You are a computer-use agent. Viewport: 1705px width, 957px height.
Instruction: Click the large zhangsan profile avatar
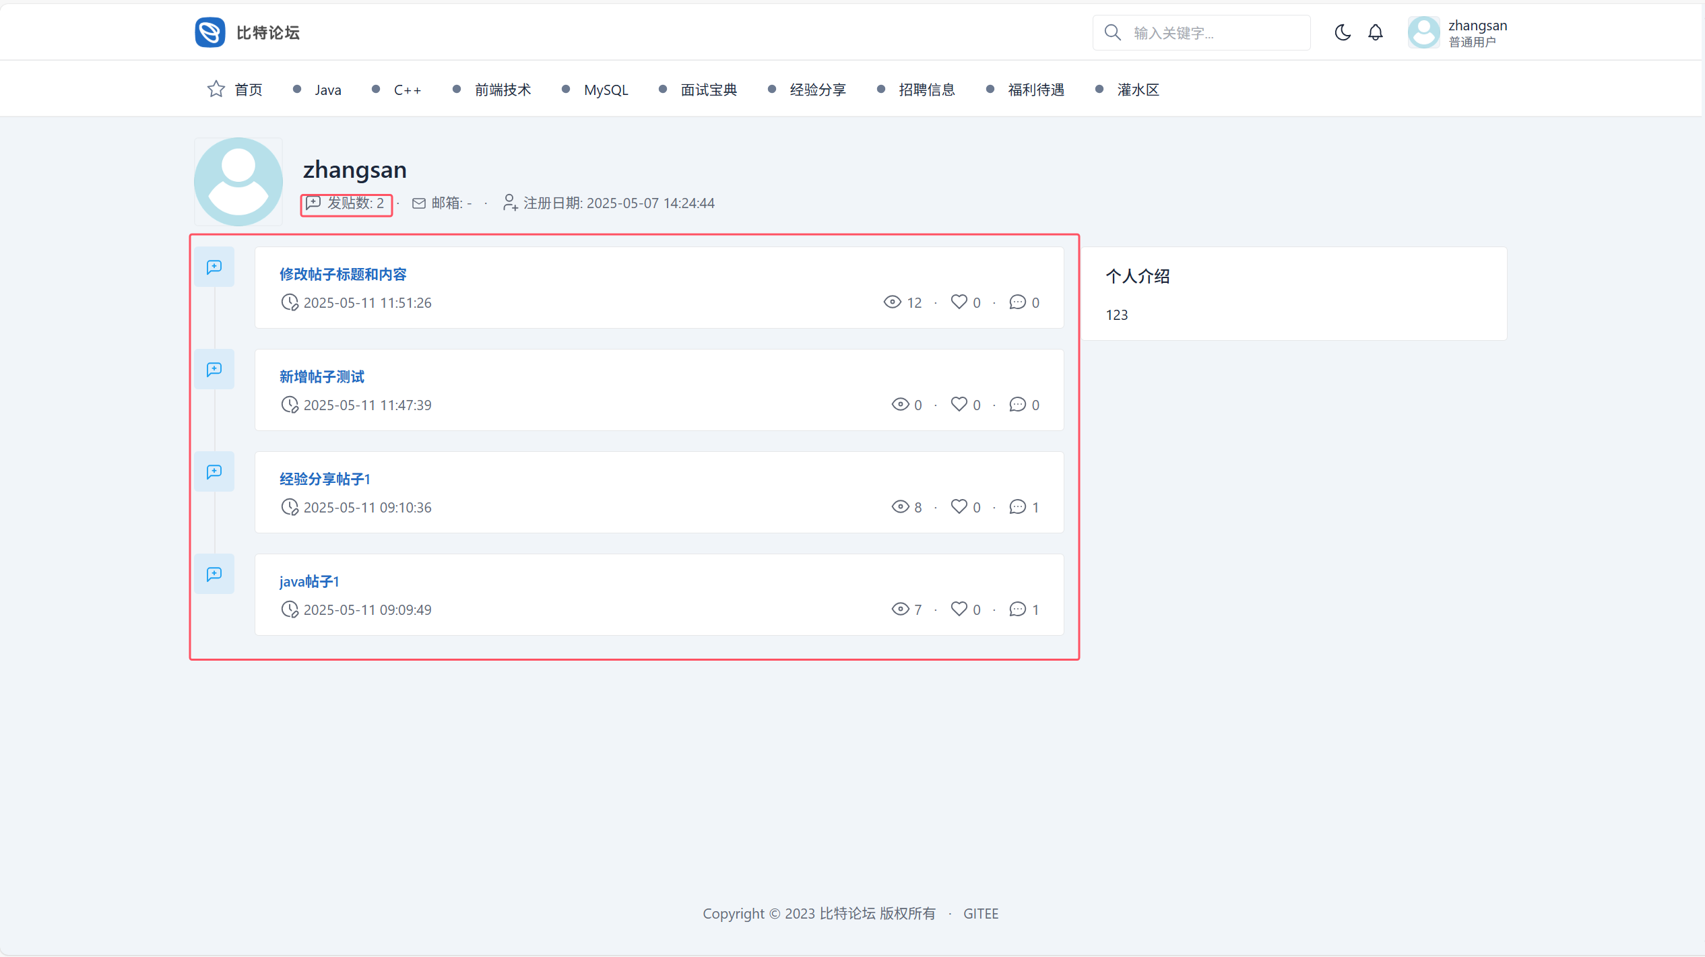pos(238,182)
